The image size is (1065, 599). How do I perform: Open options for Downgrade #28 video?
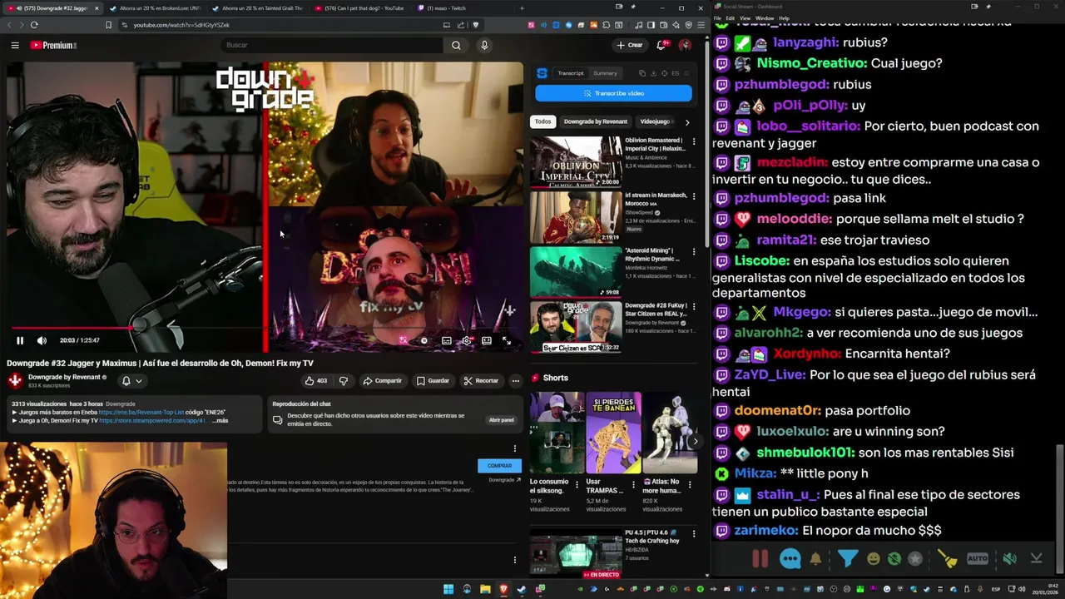tap(694, 307)
